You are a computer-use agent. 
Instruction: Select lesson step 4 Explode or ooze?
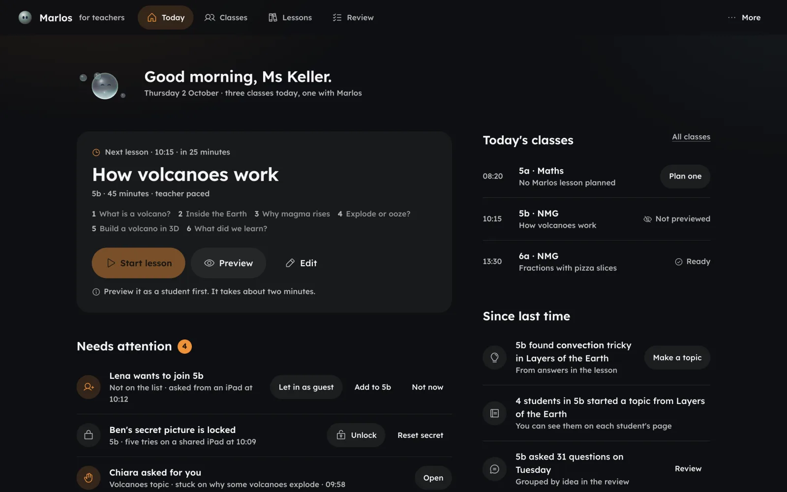click(x=374, y=214)
